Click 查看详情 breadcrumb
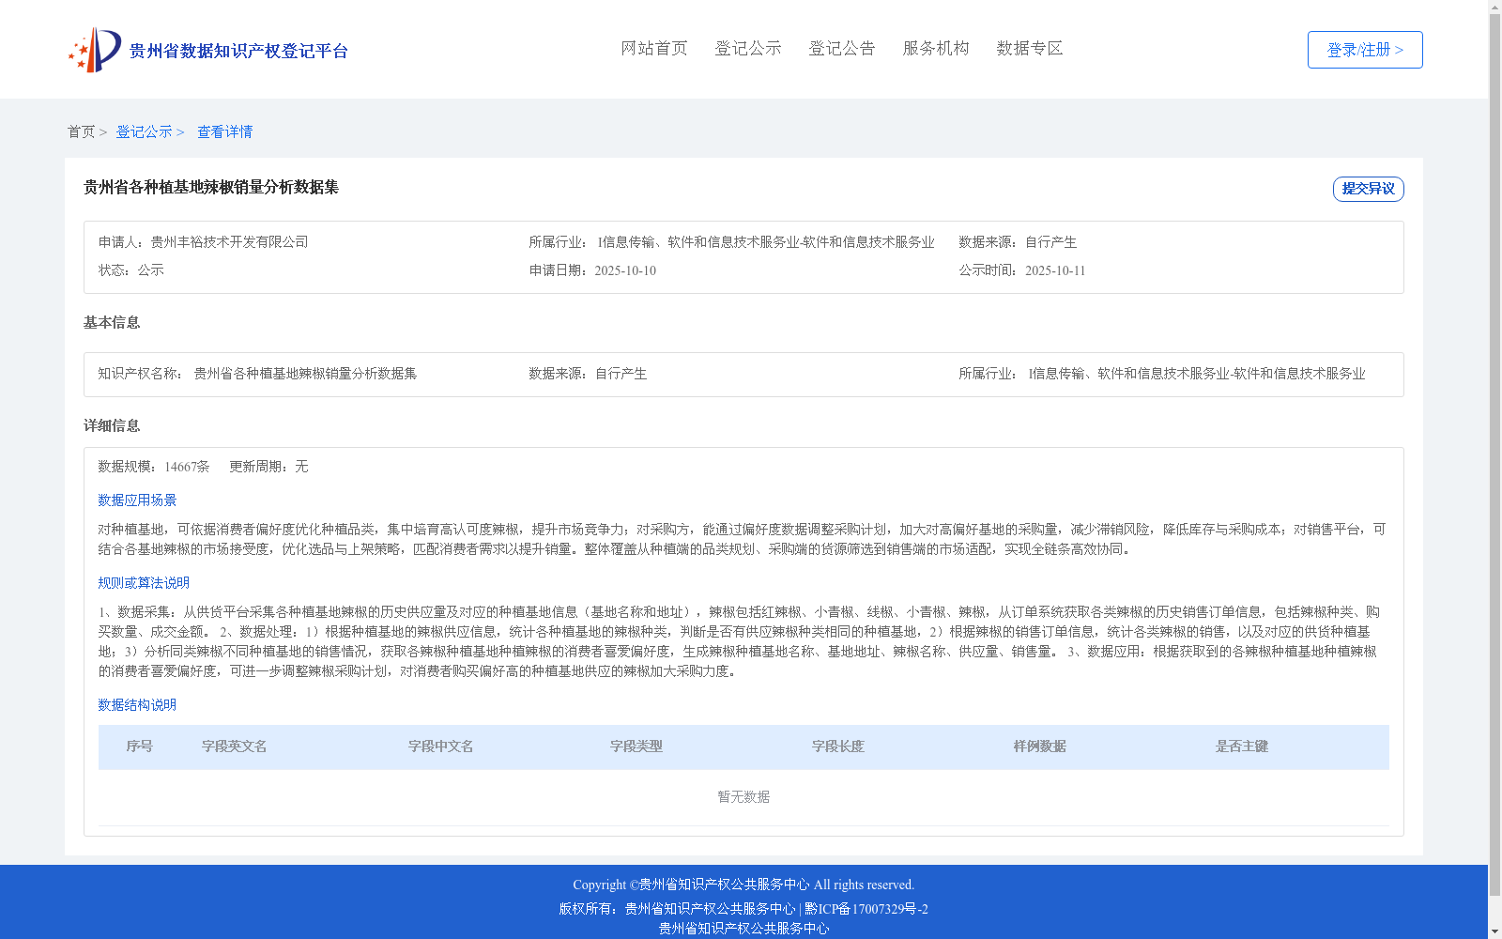Viewport: 1502px width, 939px height. pyautogui.click(x=224, y=132)
